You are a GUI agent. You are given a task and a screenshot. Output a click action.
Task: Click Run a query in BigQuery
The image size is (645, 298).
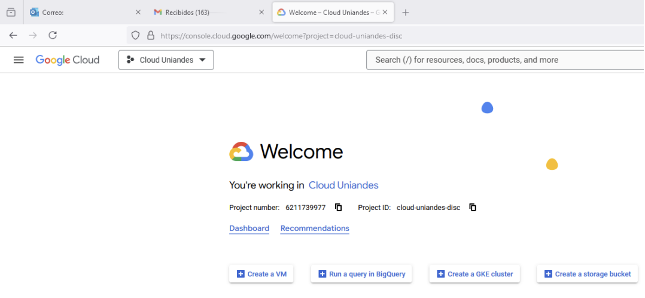click(361, 274)
